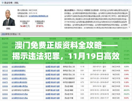Open 估值图 link for fund 620002
The height and width of the screenshot is (101, 132).
coord(48,94)
